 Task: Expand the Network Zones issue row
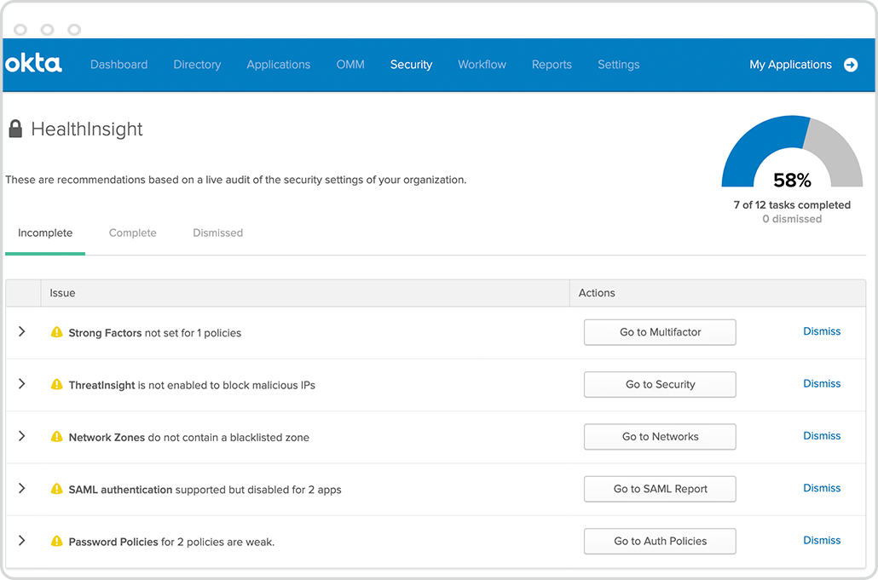click(22, 436)
